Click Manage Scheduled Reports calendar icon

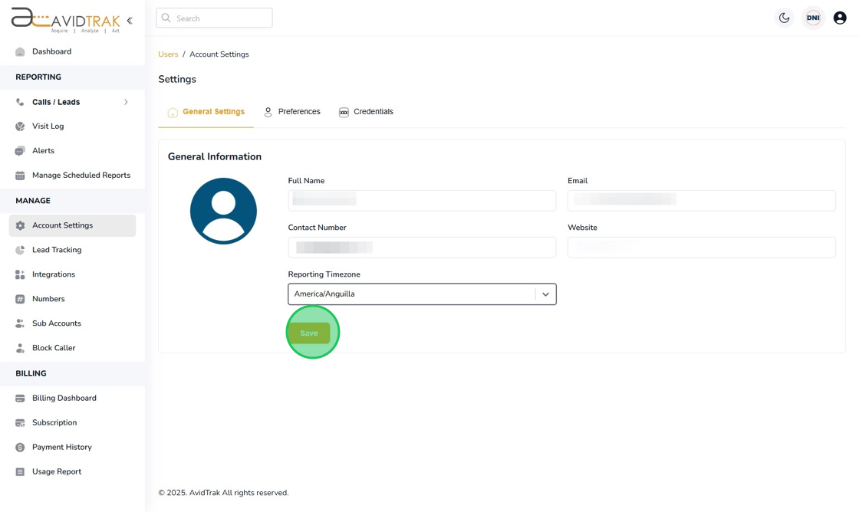(x=20, y=176)
